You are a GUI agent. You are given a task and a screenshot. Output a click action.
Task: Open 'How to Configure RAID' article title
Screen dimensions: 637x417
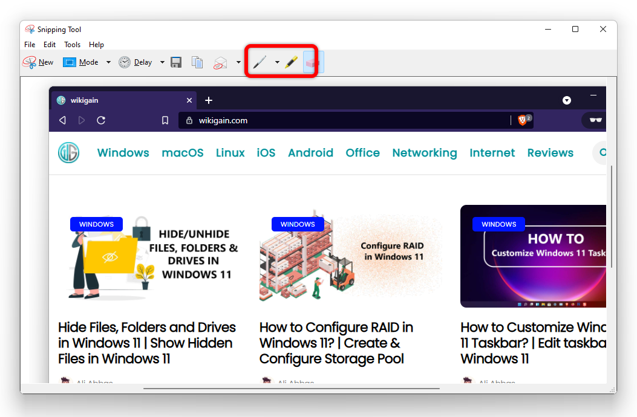pos(336,343)
